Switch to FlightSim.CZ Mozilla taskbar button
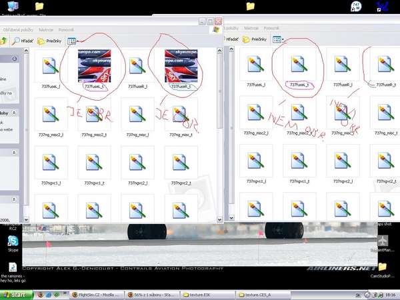Viewport: 400px width, 300px height. 97,295
